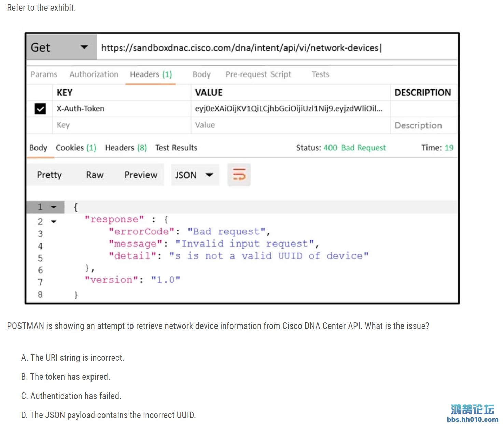Collapse the response object at line 2
This screenshot has height=429, width=504.
tap(54, 222)
